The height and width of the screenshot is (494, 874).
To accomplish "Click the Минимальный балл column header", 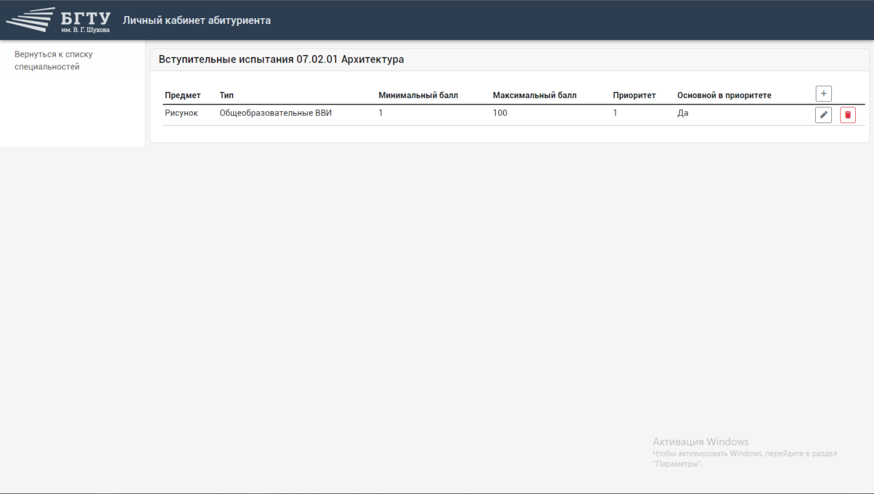I will [418, 95].
